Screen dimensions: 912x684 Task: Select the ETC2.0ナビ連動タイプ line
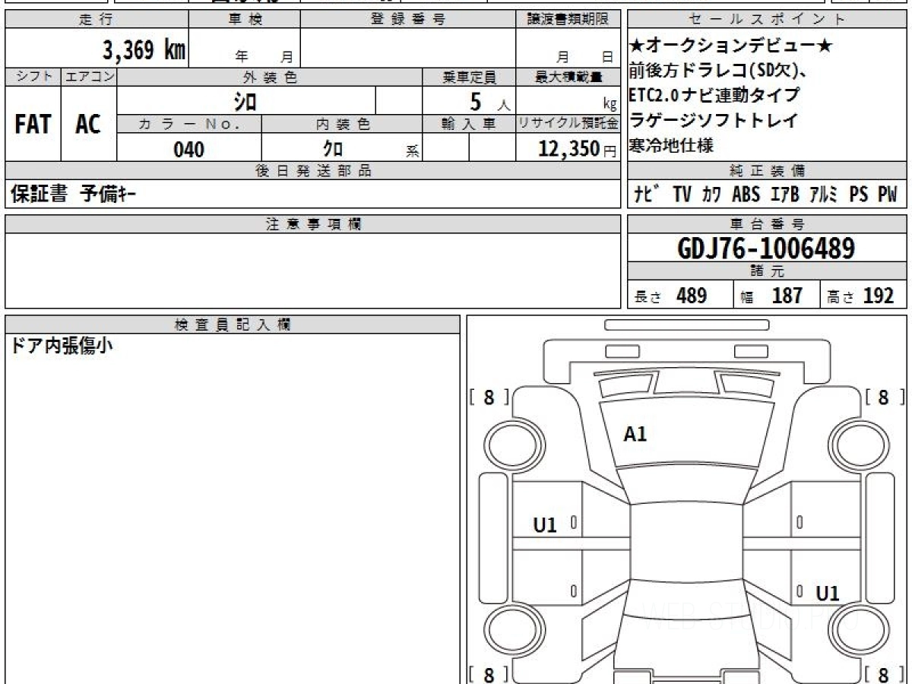714,95
